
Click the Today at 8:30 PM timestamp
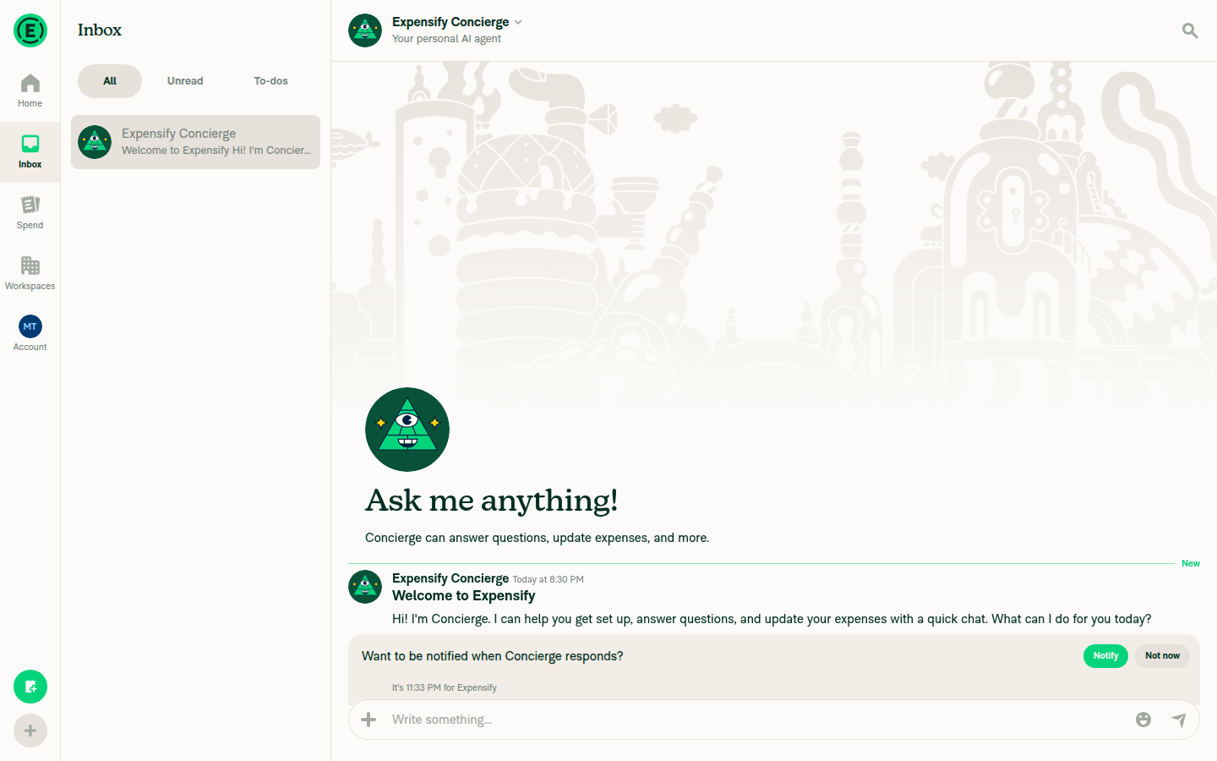tap(548, 579)
